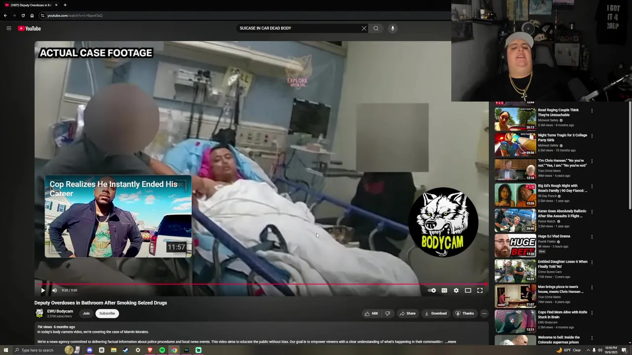
Task: Open 'Cops Find Mom Alive with Knife Stuck in Brain'
Action: coord(562,315)
